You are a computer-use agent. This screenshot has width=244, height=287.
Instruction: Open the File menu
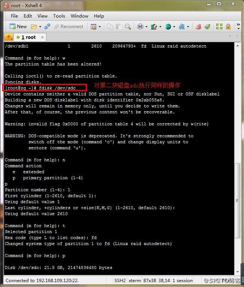pos(14,16)
